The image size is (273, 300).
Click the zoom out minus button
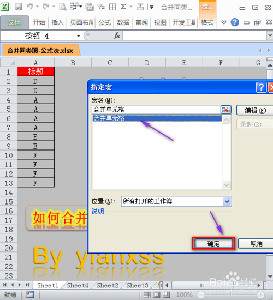(x=201, y=295)
